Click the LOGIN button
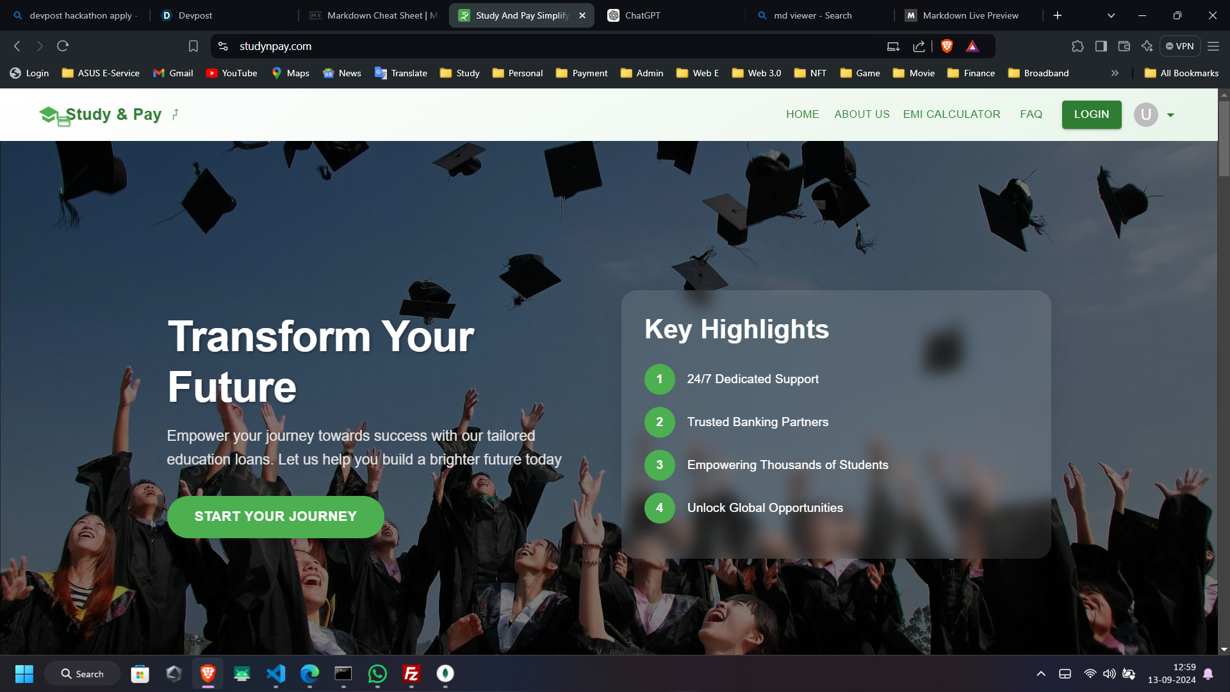Image resolution: width=1230 pixels, height=692 pixels. point(1091,114)
